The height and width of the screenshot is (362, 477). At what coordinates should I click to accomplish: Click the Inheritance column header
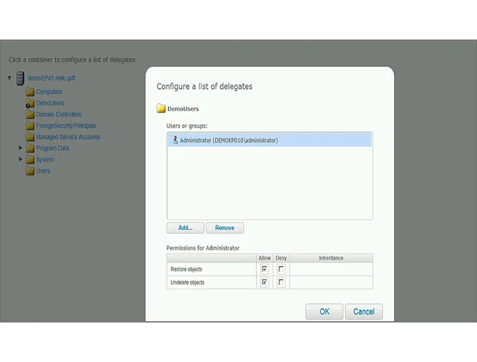click(331, 258)
